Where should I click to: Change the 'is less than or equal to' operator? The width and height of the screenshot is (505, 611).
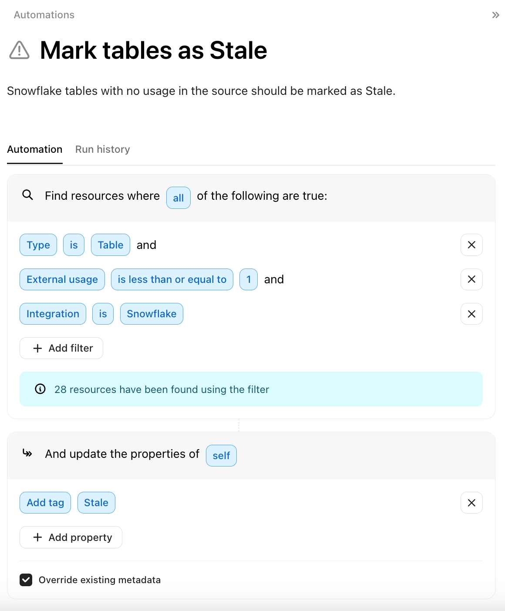coord(172,279)
